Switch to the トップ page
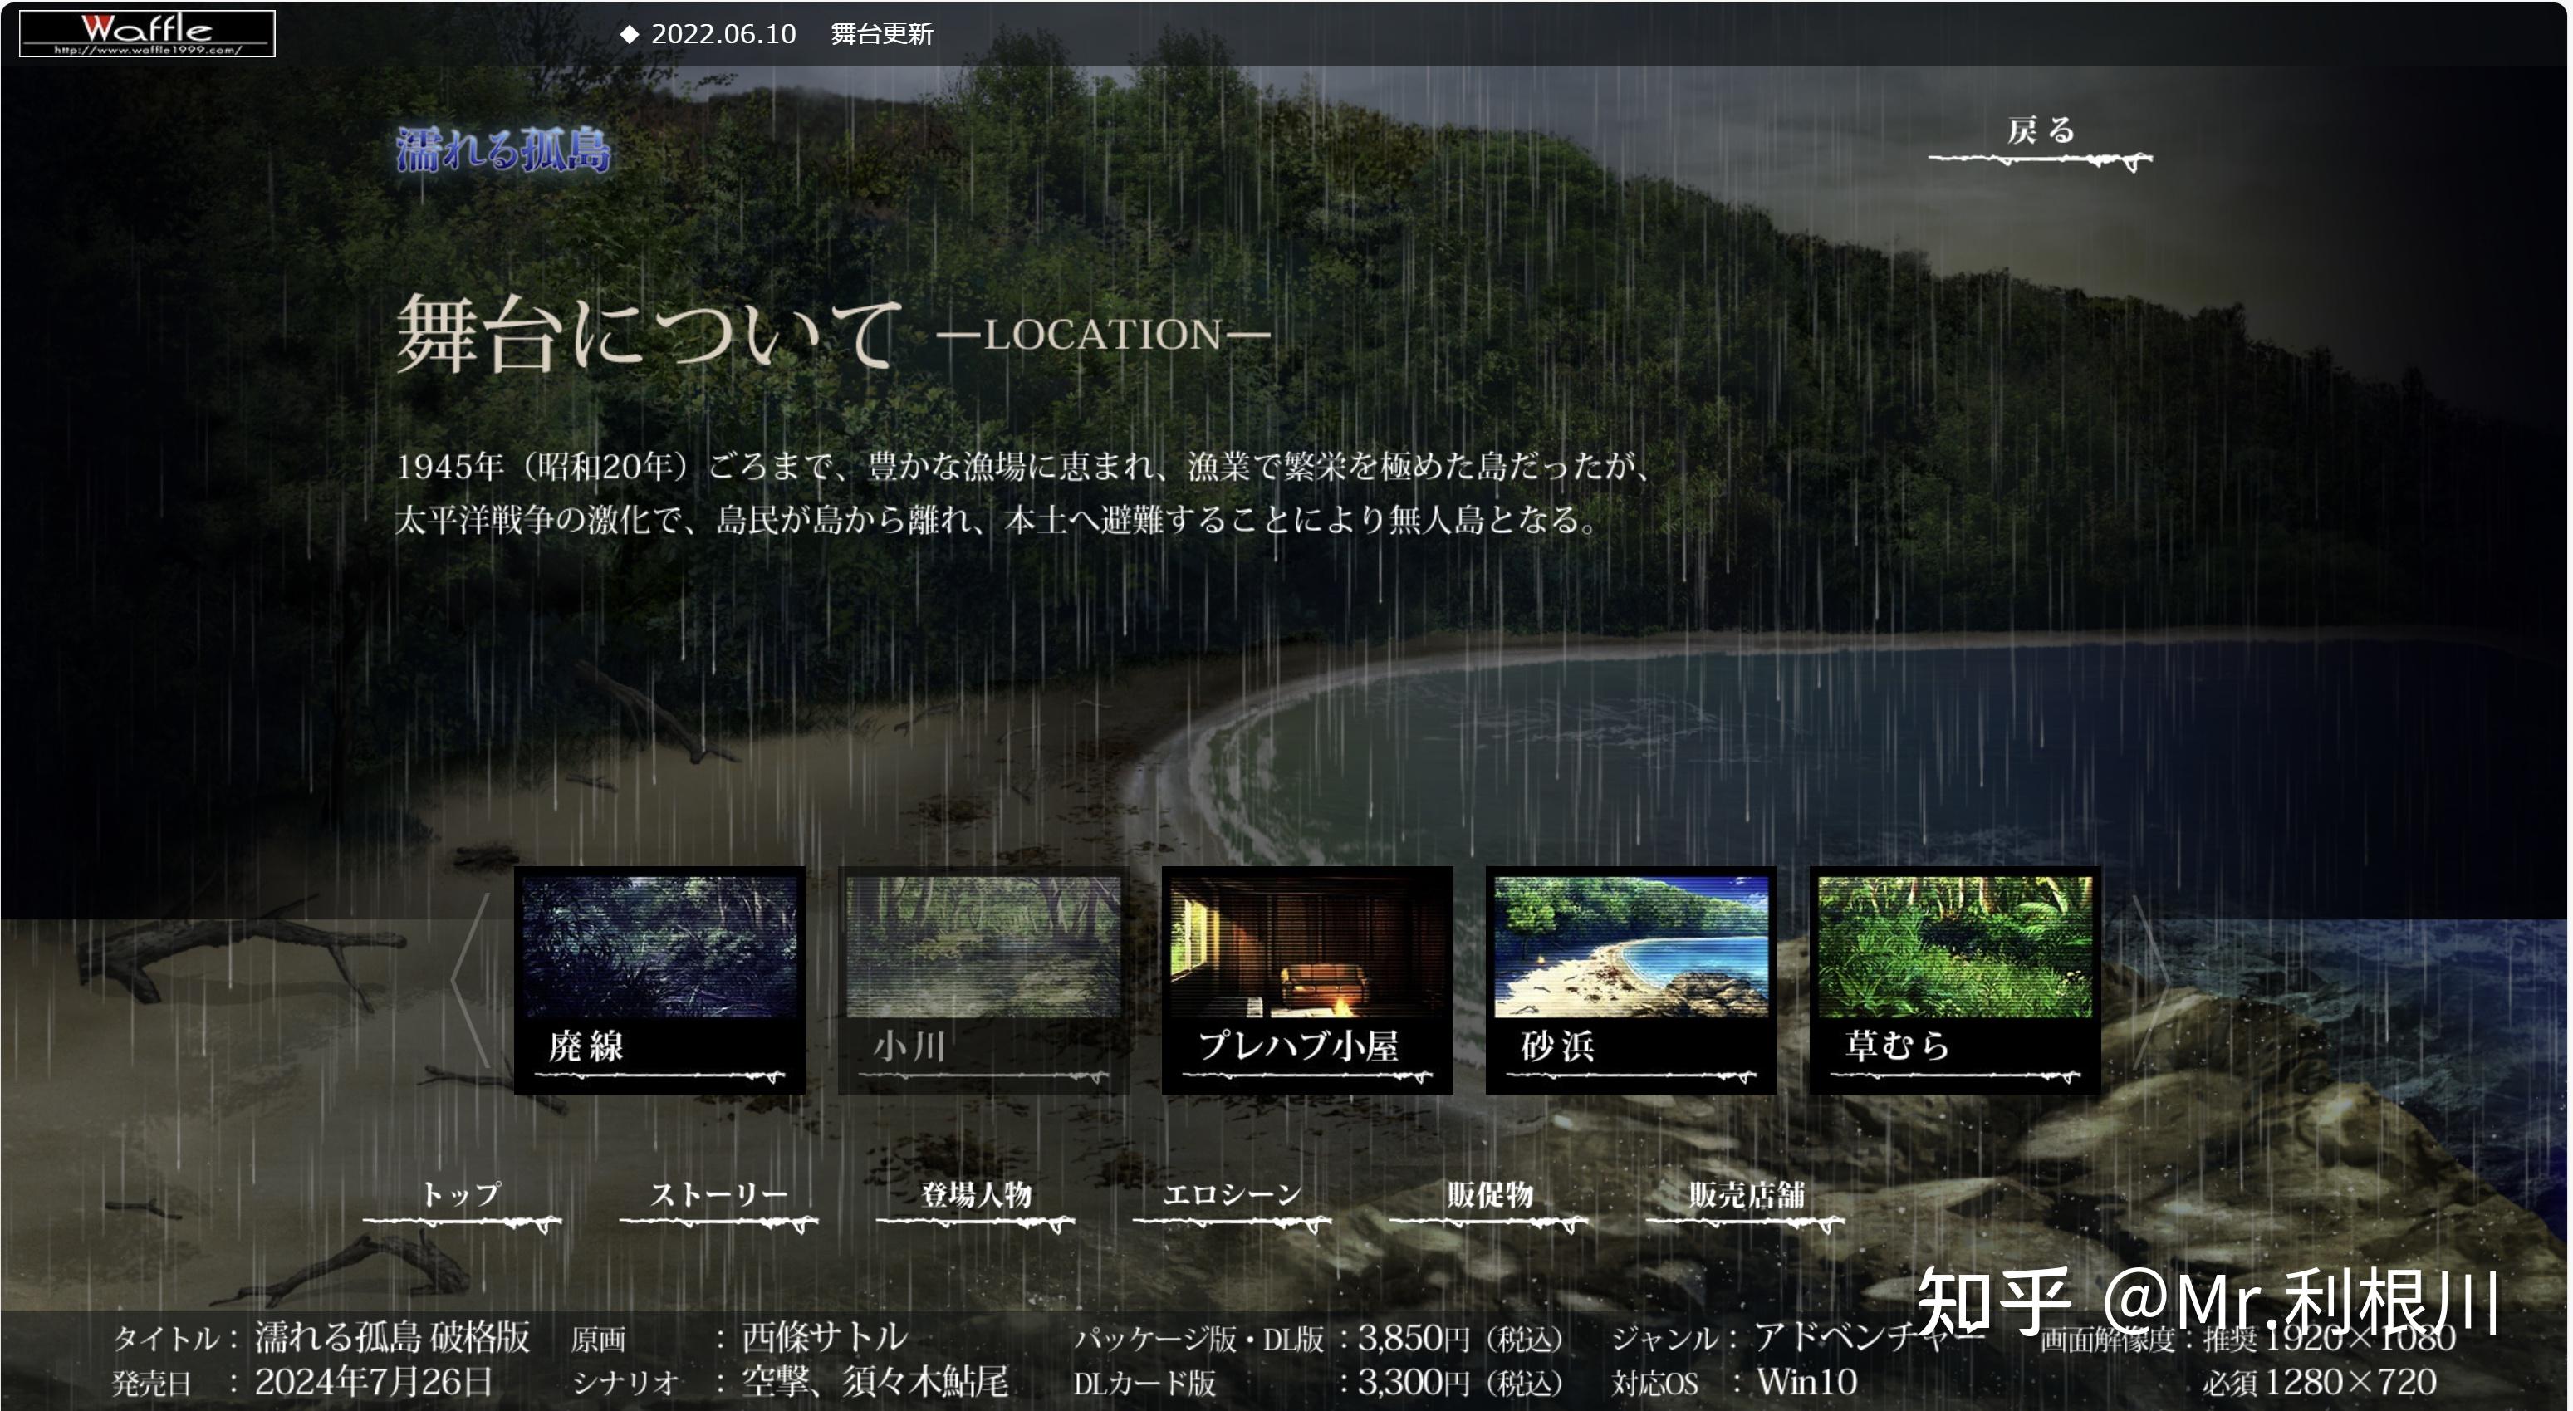The width and height of the screenshot is (2573, 1411). 462,1195
